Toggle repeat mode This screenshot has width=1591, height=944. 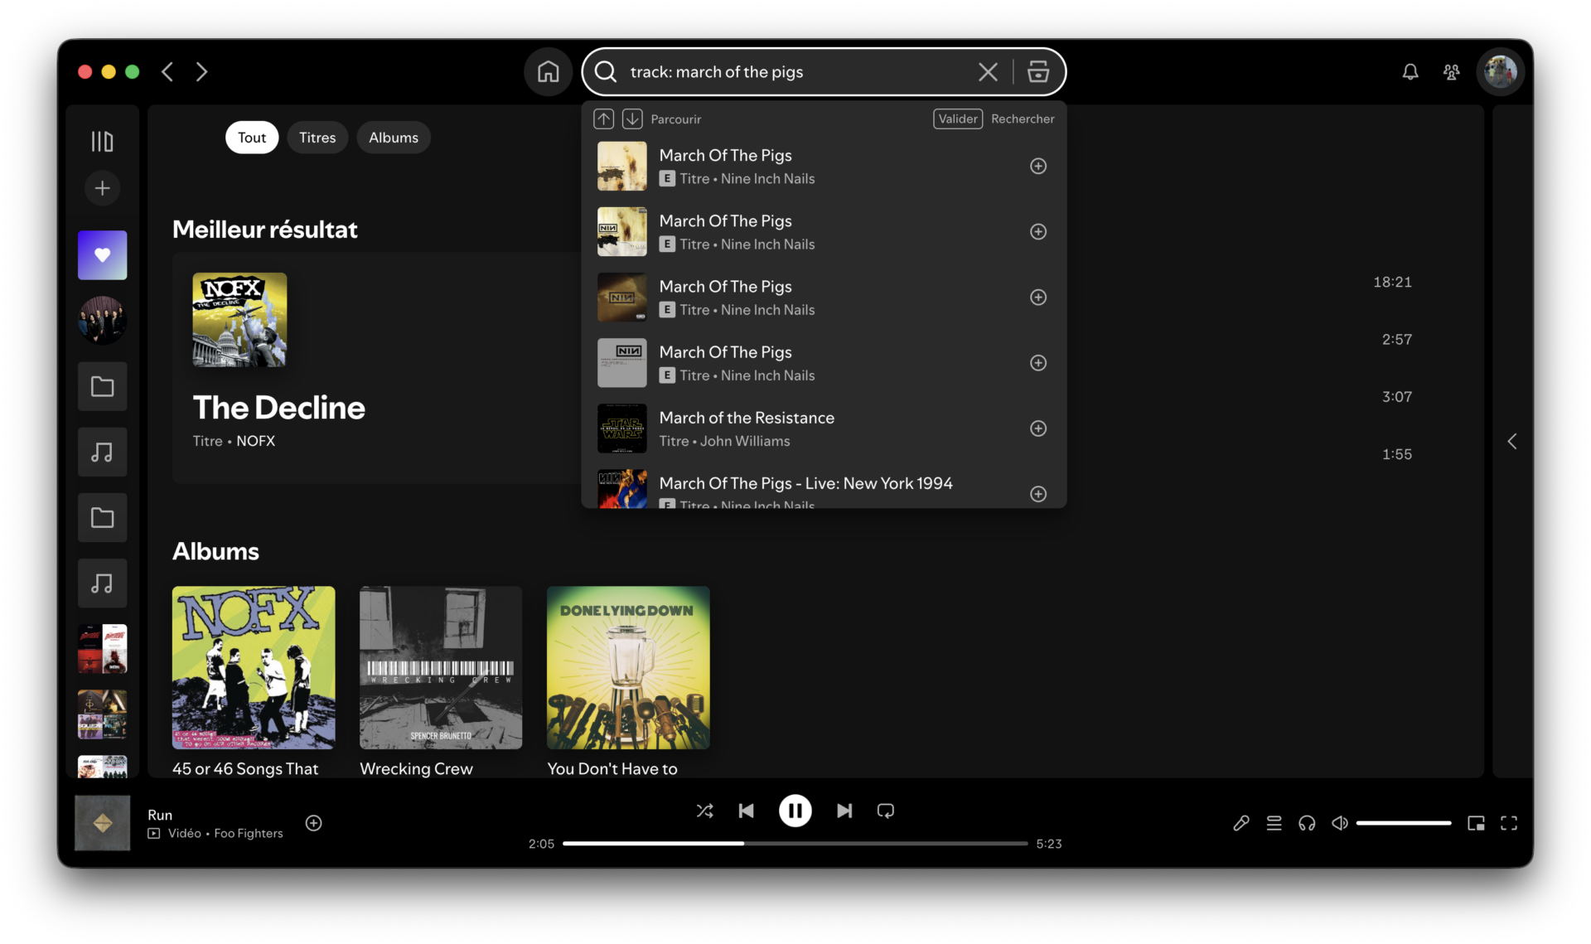pyautogui.click(x=885, y=811)
